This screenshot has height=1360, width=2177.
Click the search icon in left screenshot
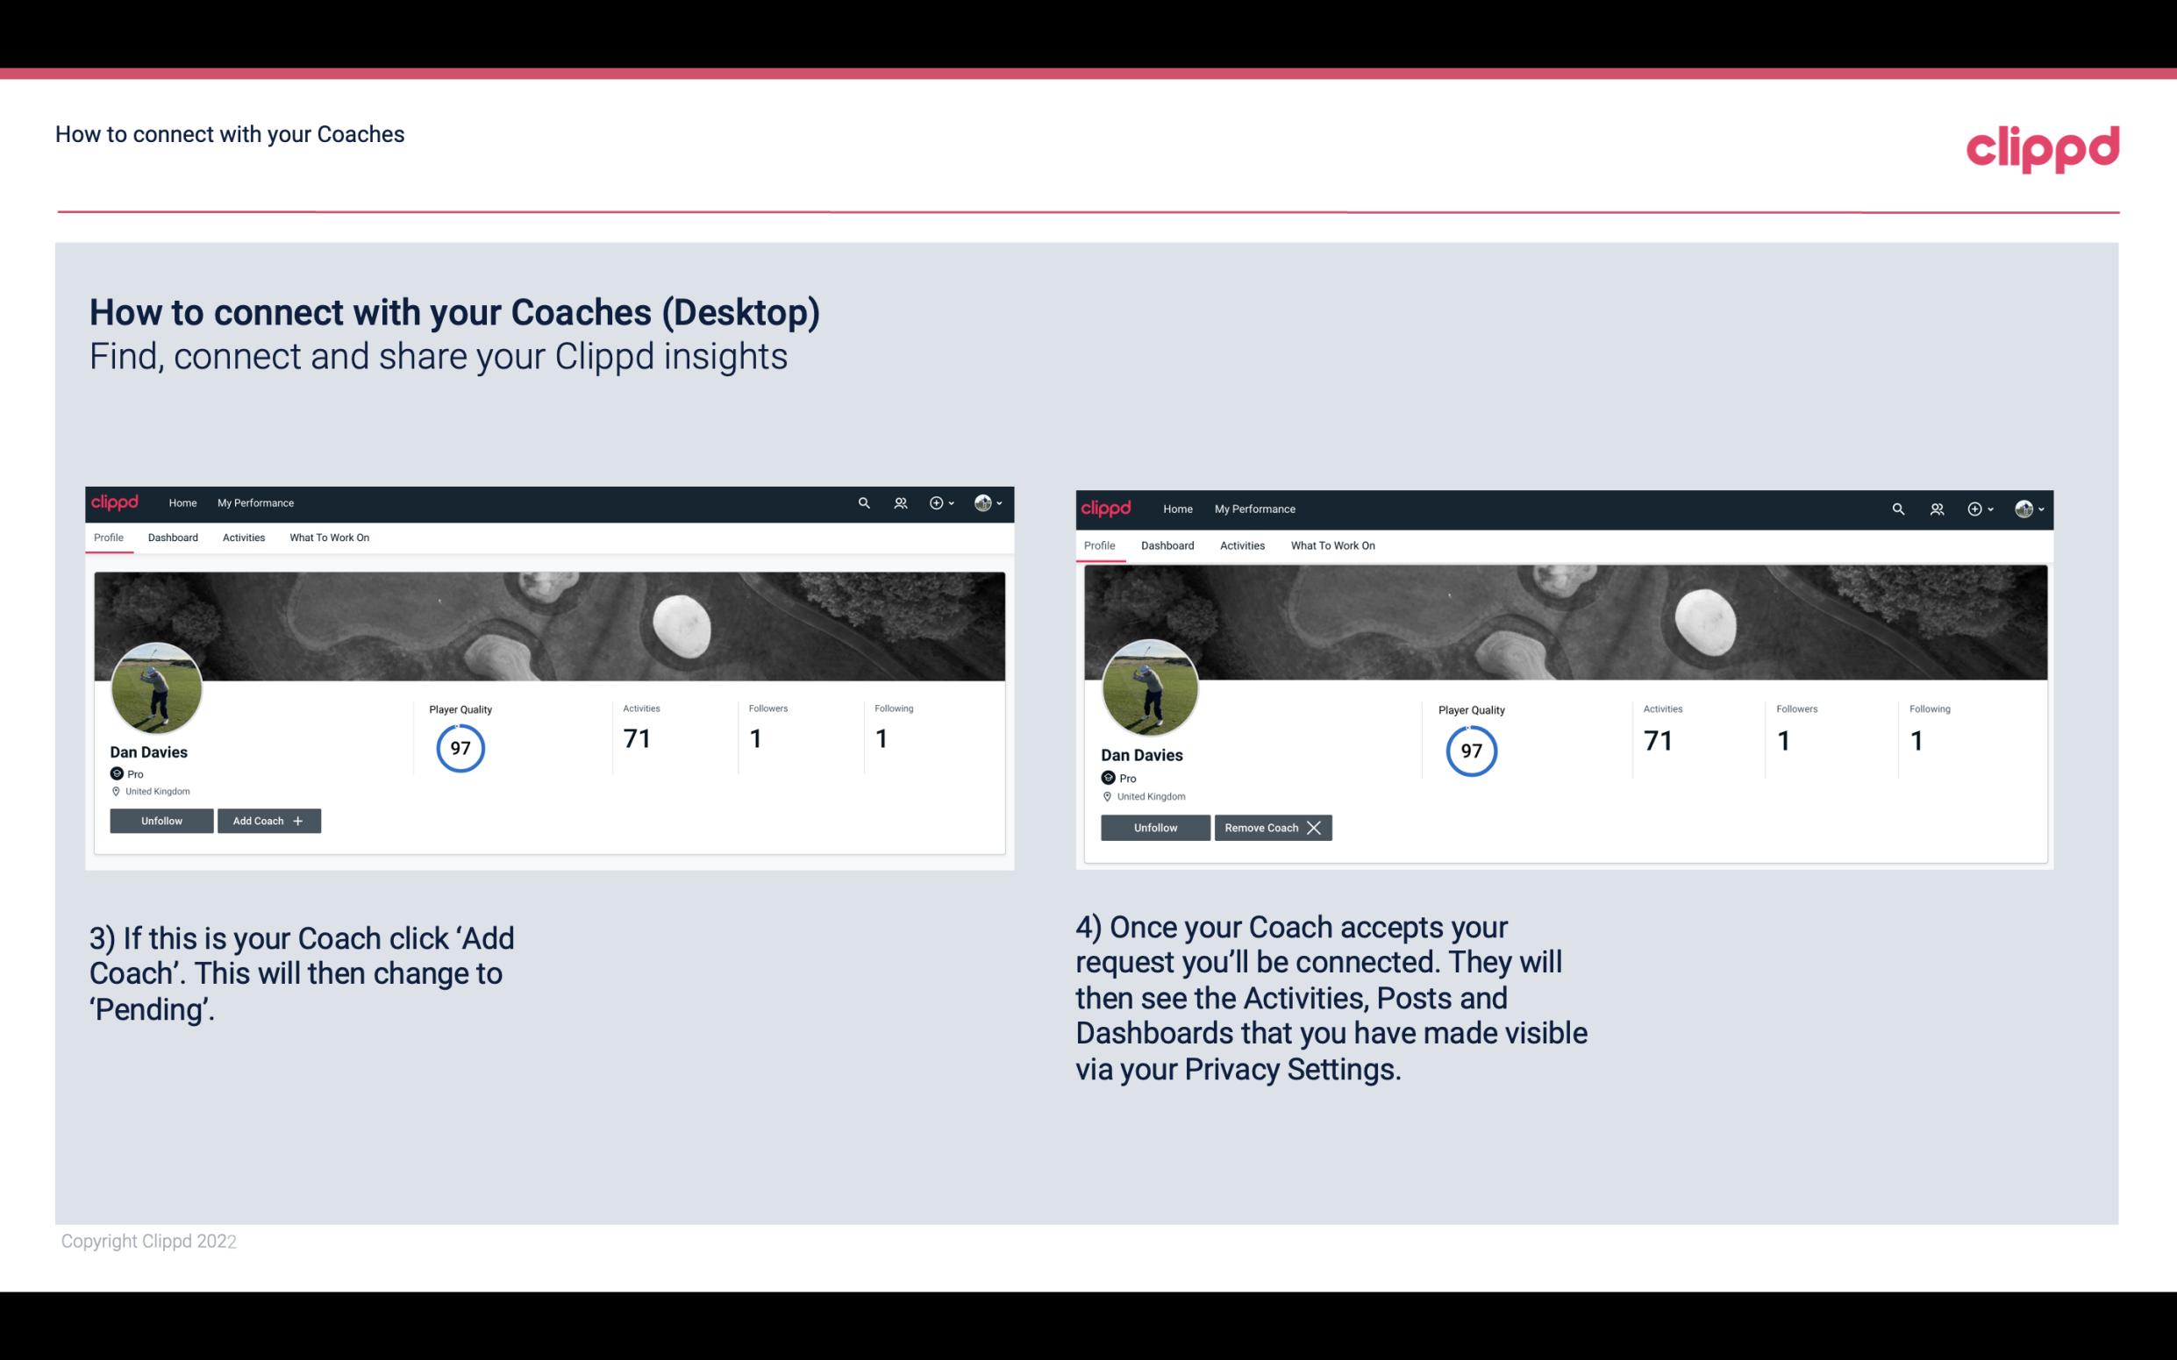click(865, 502)
